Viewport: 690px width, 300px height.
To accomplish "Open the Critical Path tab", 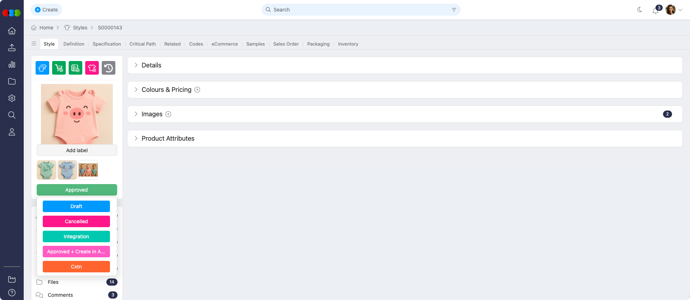I will click(x=143, y=44).
